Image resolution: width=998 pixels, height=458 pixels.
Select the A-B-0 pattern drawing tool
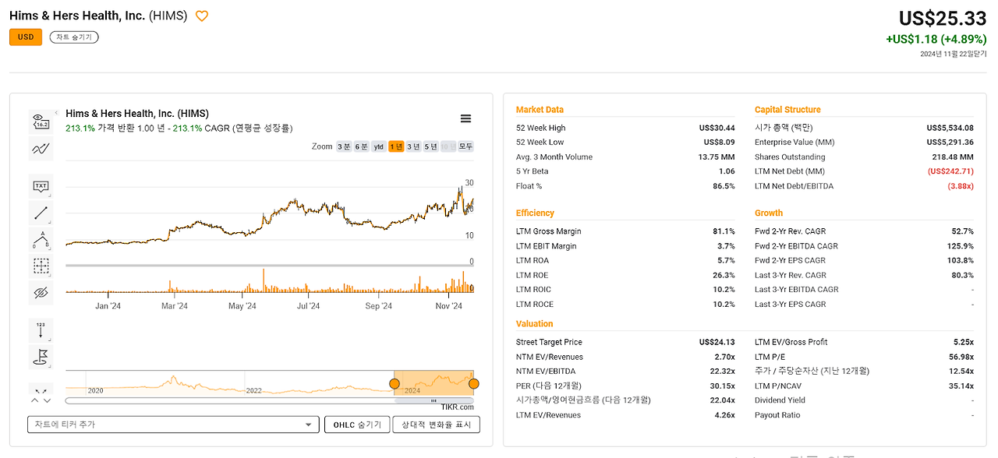(41, 239)
